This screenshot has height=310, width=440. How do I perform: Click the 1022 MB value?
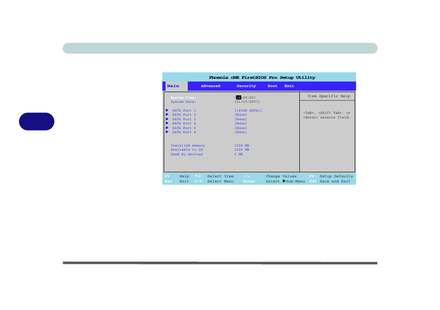242,150
